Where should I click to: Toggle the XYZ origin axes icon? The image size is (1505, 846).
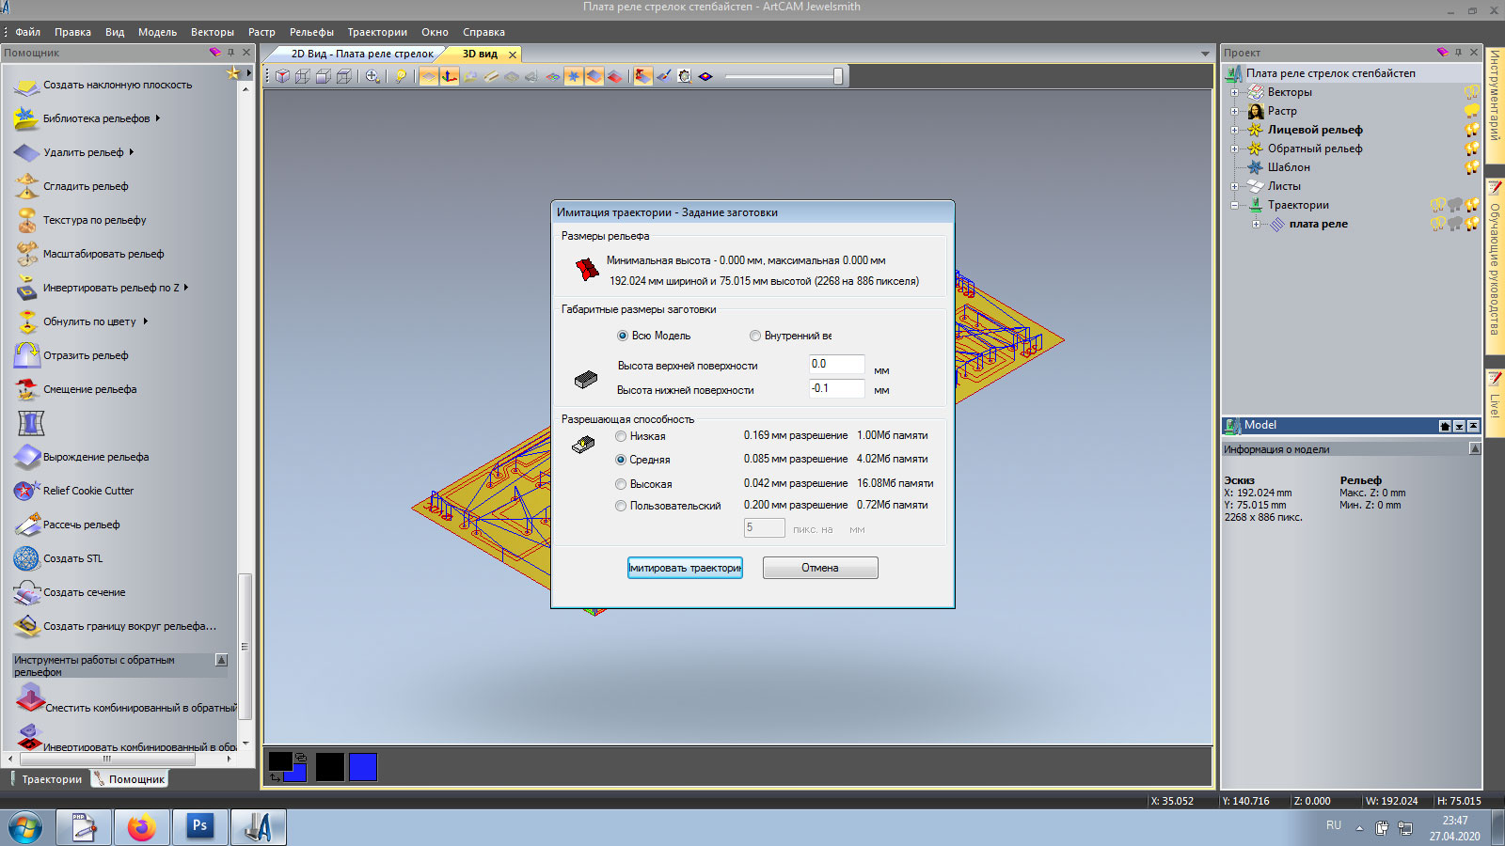coord(450,76)
